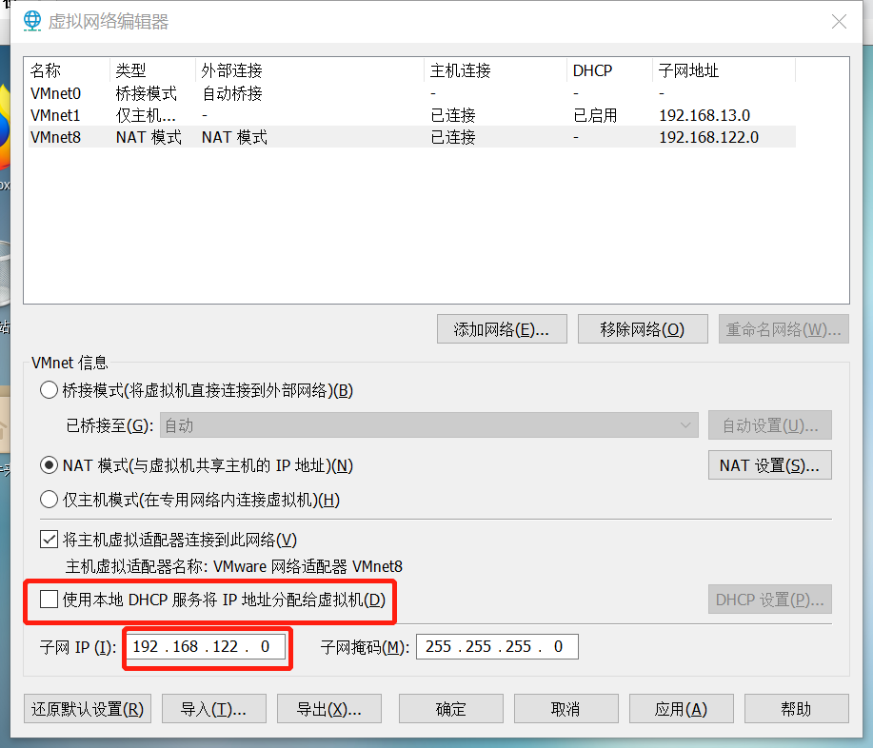The image size is (873, 748).
Task: Click the 取消 button
Action: pyautogui.click(x=566, y=708)
